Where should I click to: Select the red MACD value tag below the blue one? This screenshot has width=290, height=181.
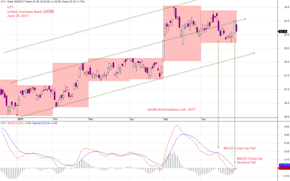284,168
